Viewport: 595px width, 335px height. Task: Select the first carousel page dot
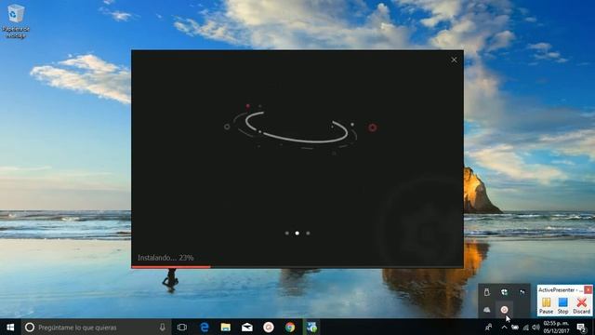pyautogui.click(x=287, y=234)
